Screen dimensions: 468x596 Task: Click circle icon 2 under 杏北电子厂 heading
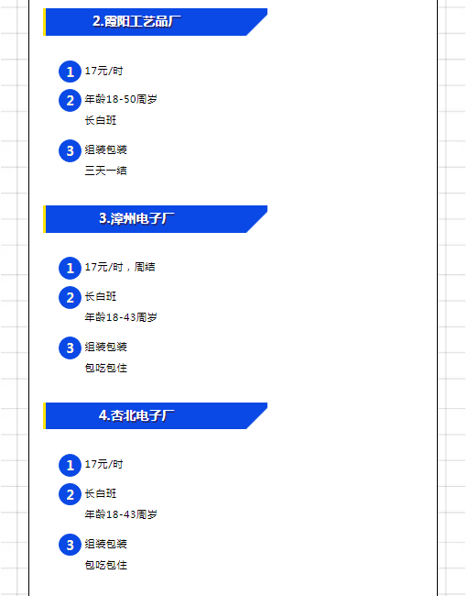tap(70, 494)
